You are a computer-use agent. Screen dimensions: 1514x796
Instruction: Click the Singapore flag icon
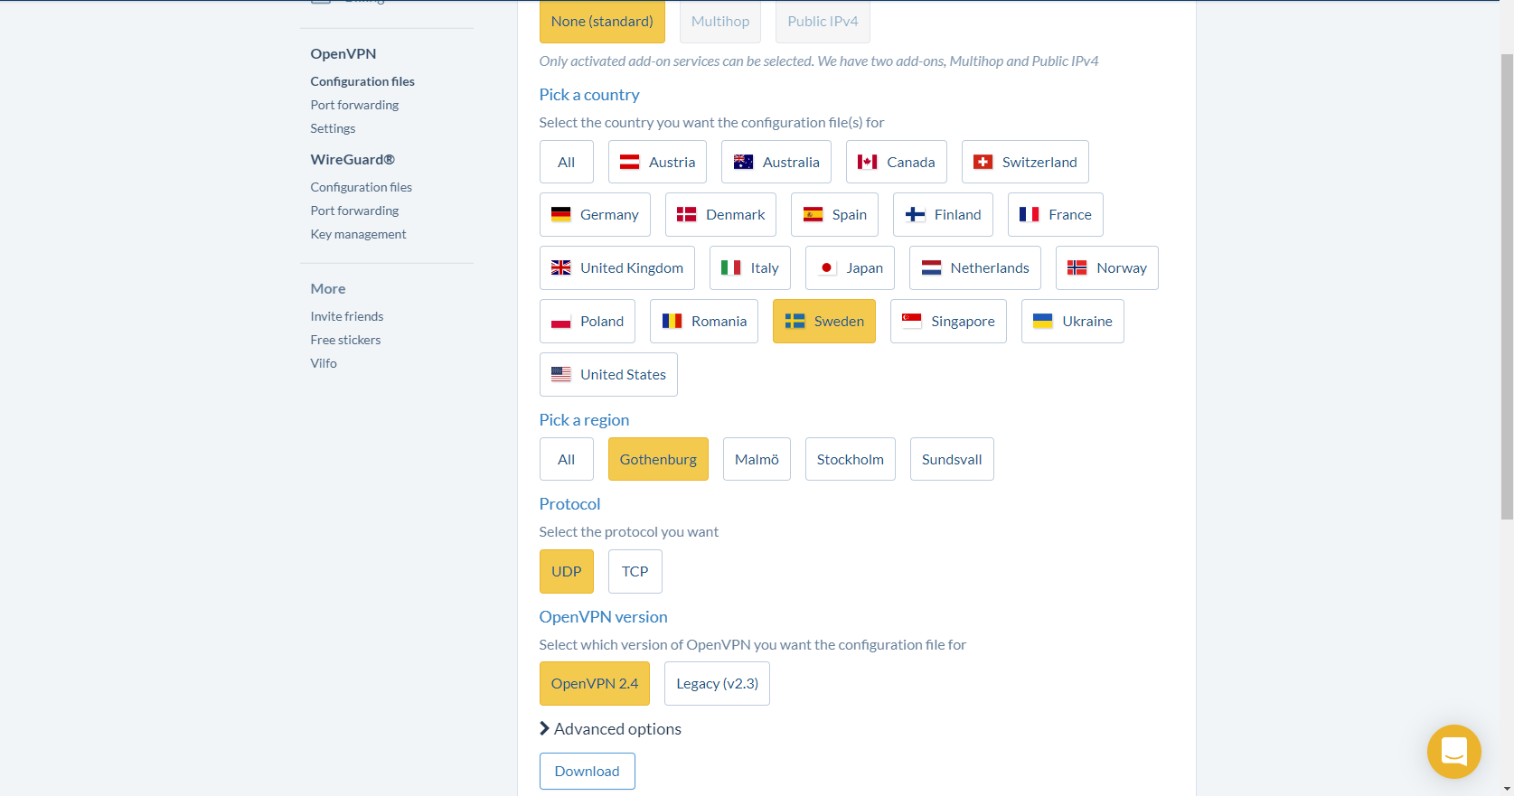912,321
